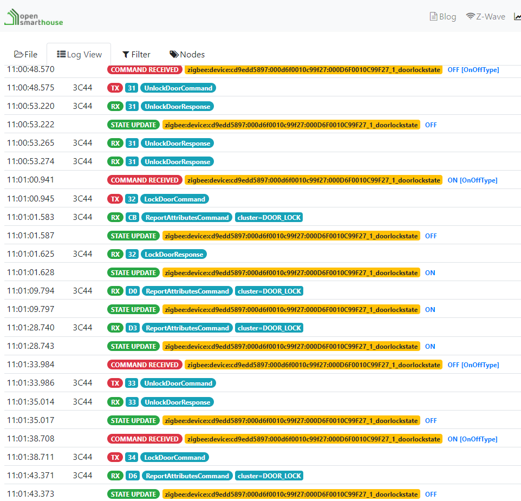521x501 pixels.
Task: Switch to the Log View tab
Action: 79,54
